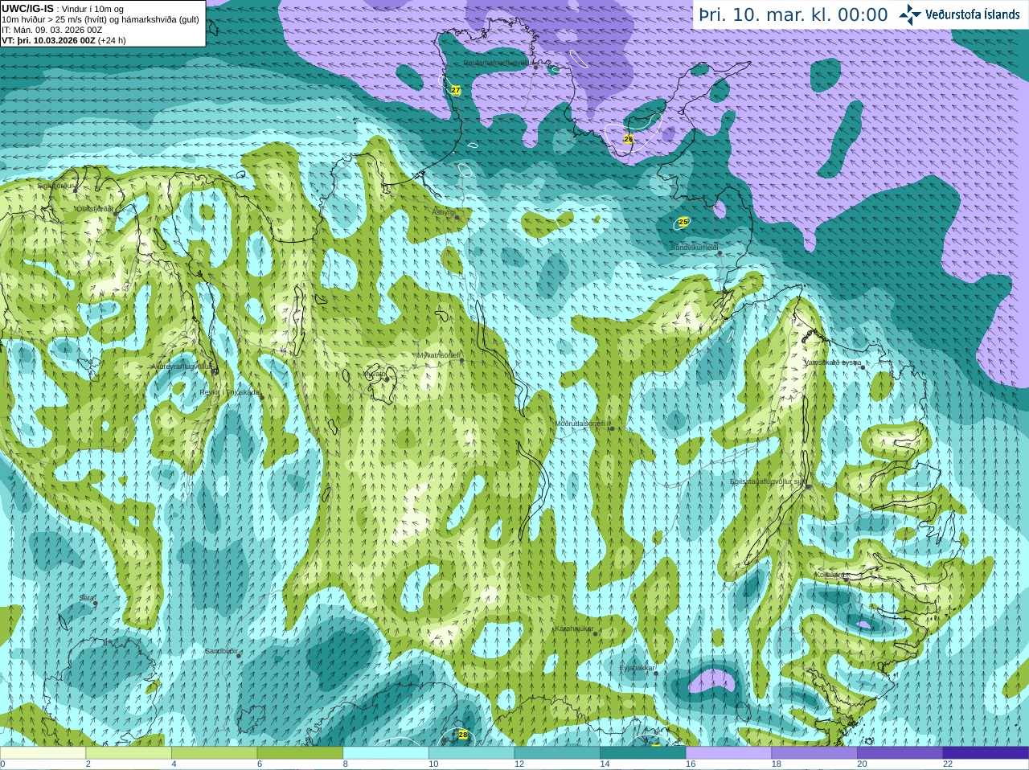
Task: Click the yellow gust marker 27
Action: click(456, 90)
